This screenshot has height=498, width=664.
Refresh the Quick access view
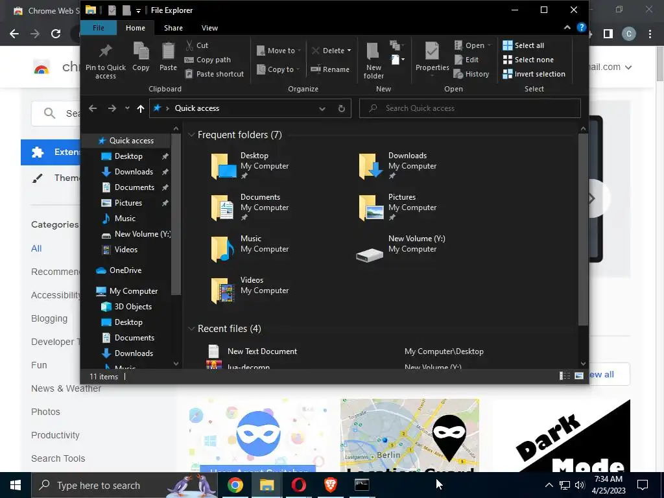click(341, 108)
